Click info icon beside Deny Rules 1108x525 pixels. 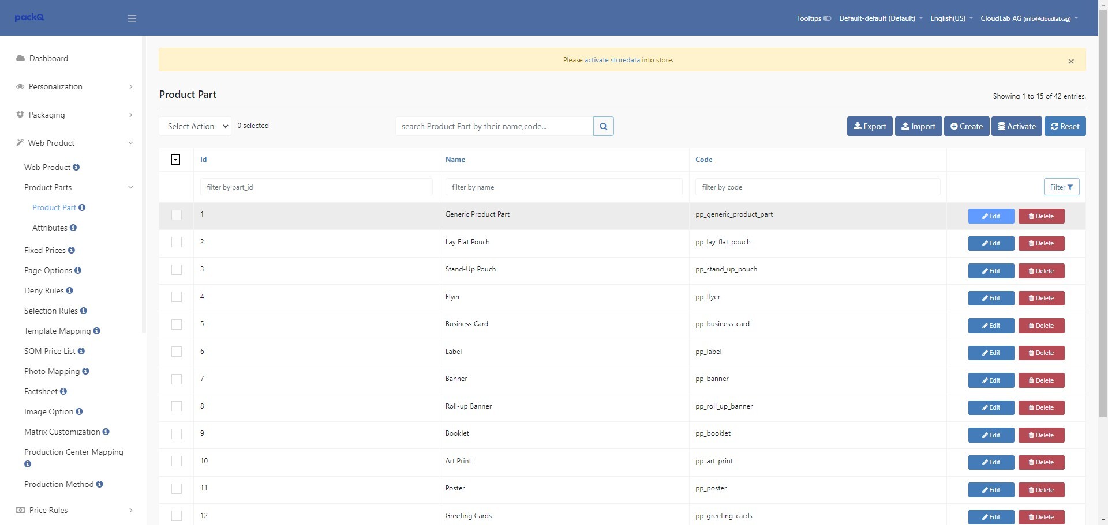[x=70, y=290]
